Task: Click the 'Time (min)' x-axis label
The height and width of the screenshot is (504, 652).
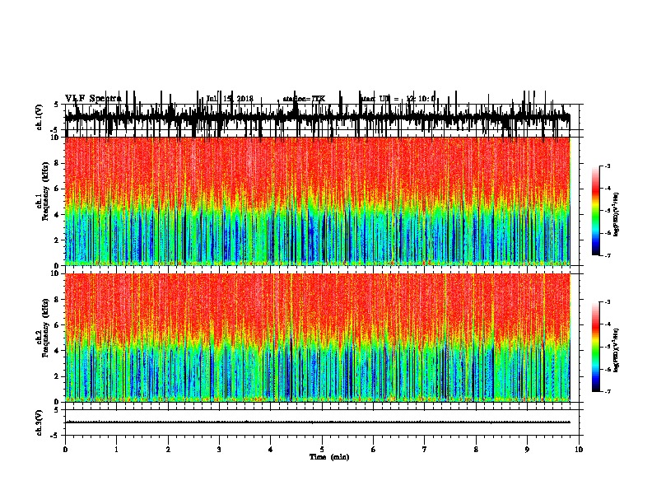Action: click(x=329, y=457)
